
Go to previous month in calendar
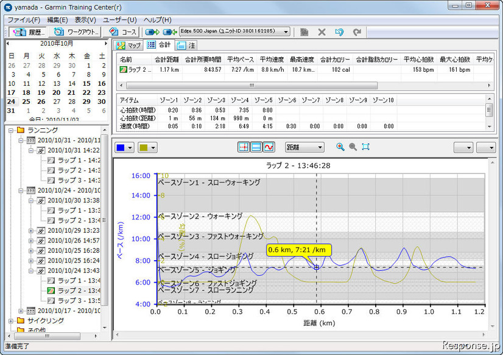coord(8,44)
